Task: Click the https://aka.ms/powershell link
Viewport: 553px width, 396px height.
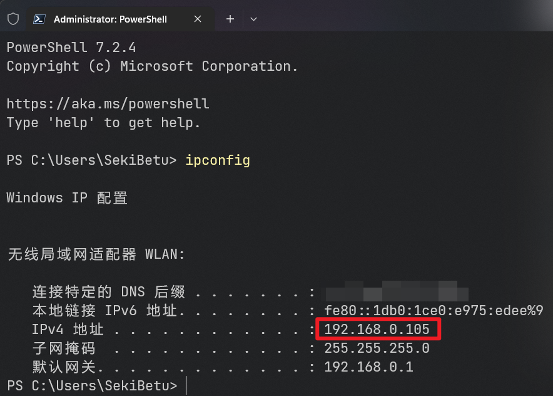Action: click(108, 104)
